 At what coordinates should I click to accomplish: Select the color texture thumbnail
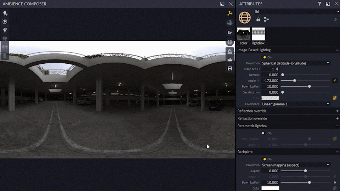tap(243, 34)
